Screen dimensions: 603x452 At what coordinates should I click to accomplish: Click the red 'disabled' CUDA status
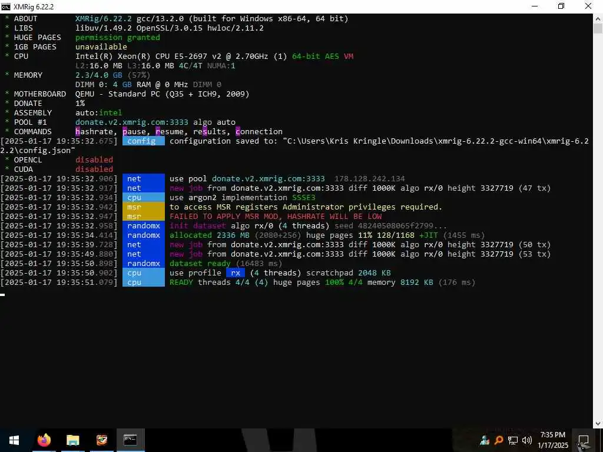(94, 169)
